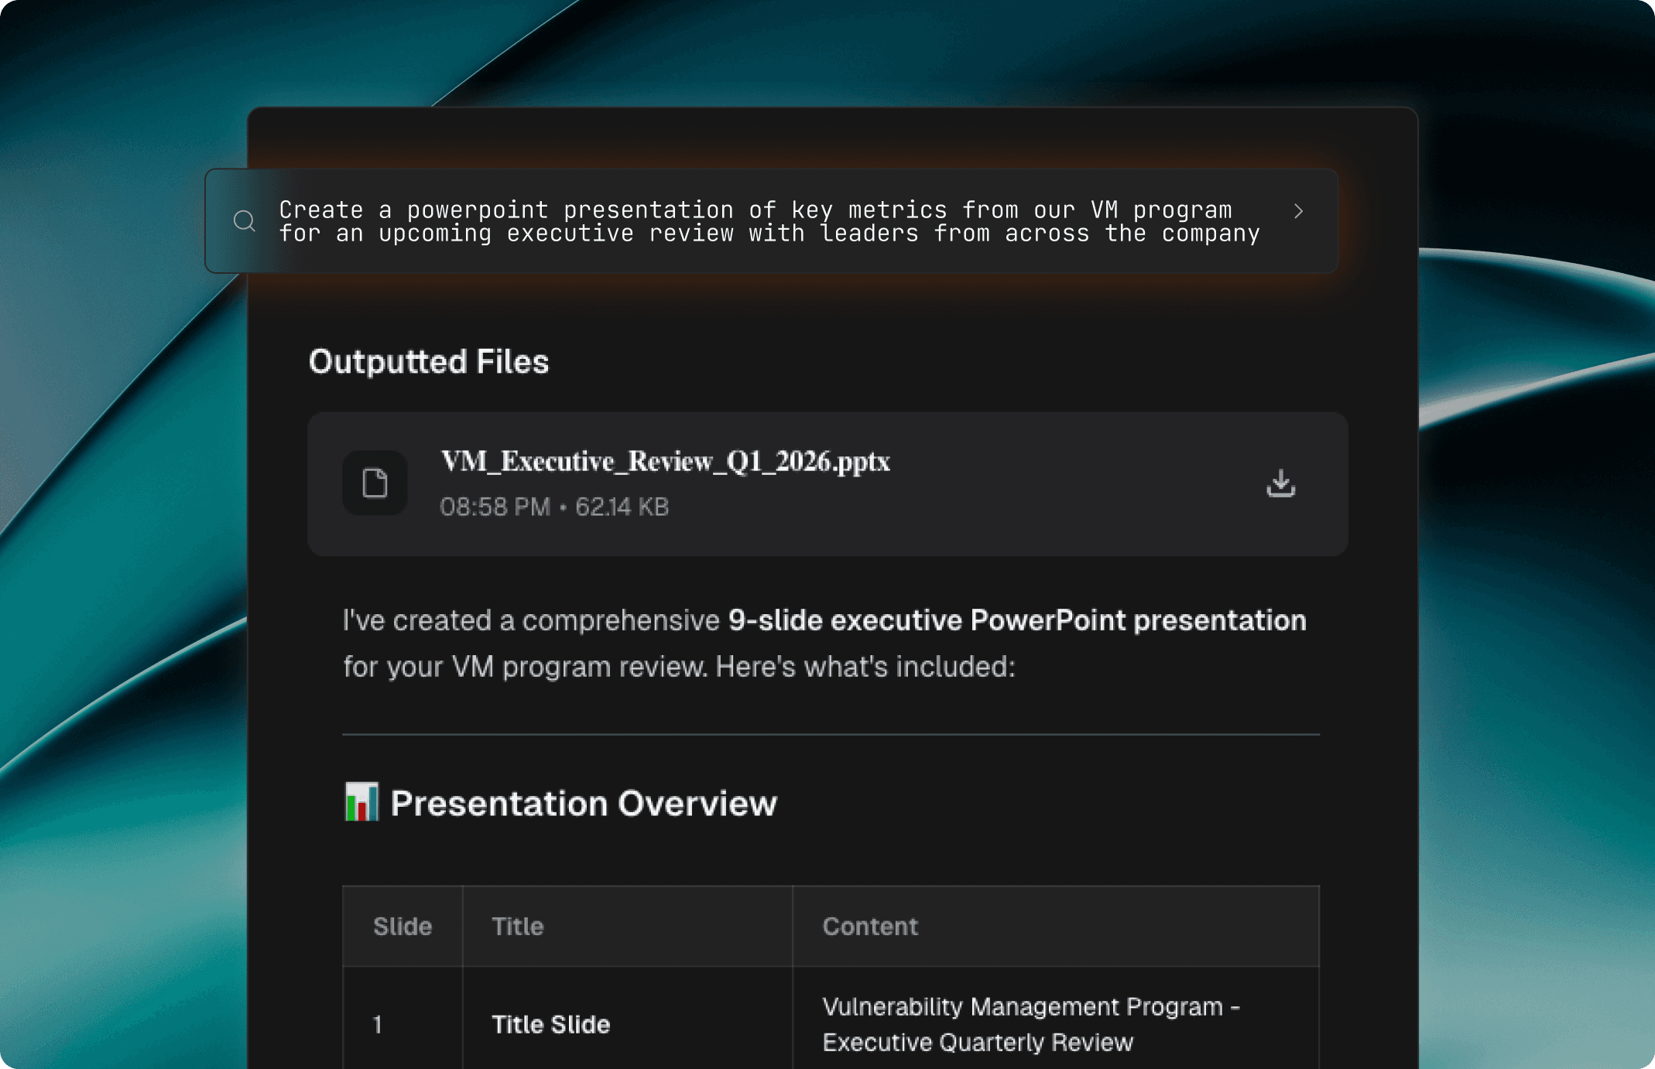Viewport: 1655px width, 1069px height.
Task: Click the document file icon
Action: 375,483
